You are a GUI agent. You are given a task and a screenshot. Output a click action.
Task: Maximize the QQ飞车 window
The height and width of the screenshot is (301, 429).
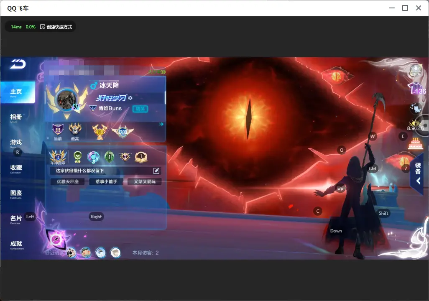click(x=405, y=8)
